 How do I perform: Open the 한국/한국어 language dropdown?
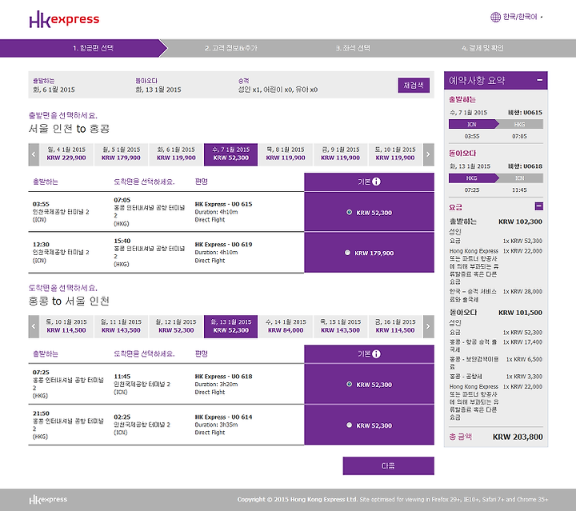[x=522, y=17]
